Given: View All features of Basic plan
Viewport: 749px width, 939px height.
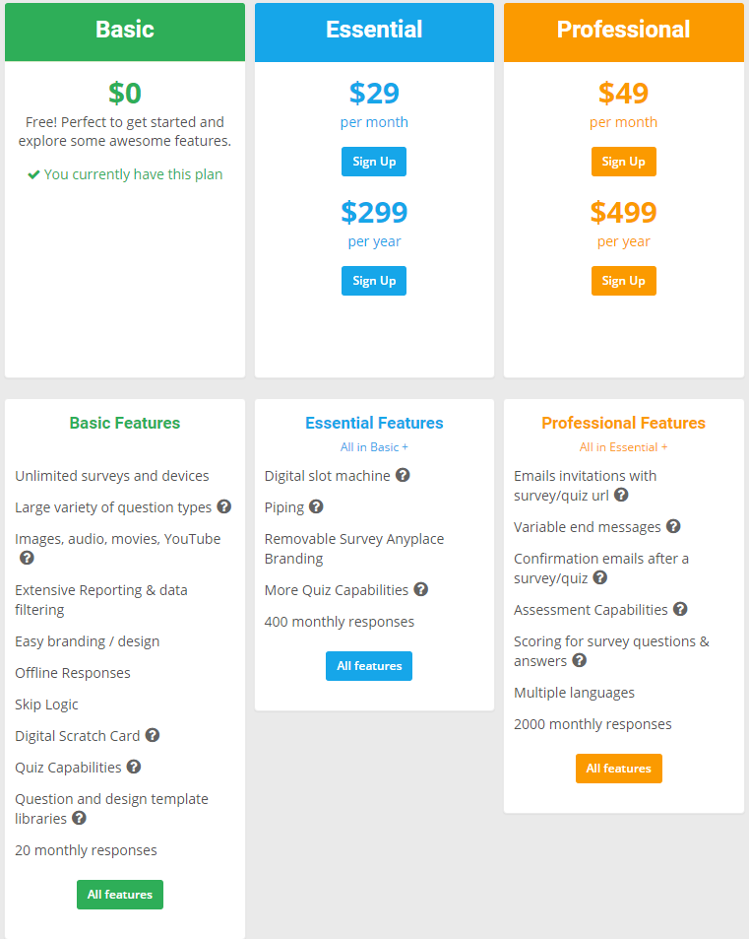Looking at the screenshot, I should pyautogui.click(x=119, y=894).
